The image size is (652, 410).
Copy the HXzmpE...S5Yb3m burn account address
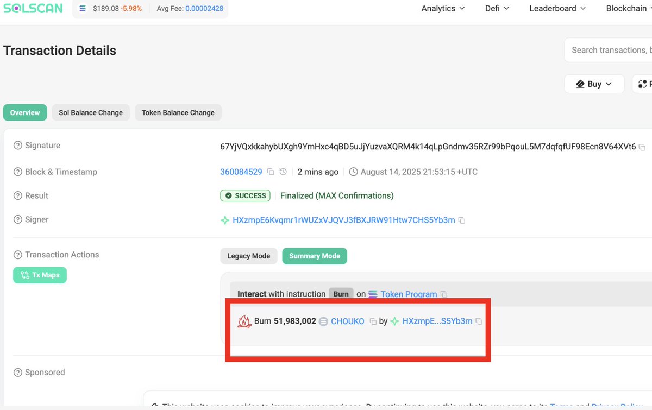coord(479,321)
